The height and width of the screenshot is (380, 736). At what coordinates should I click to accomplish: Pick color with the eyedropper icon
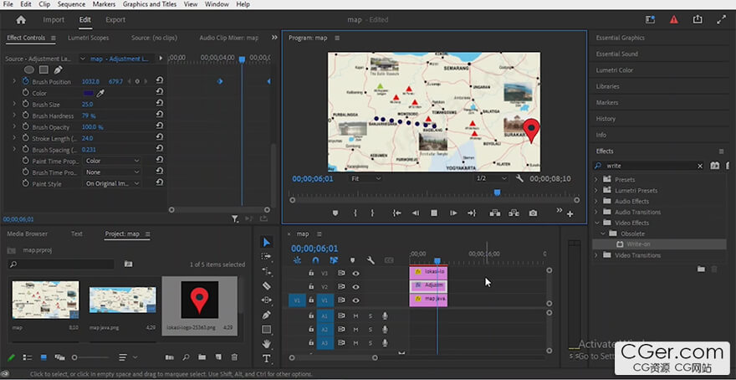[100, 93]
